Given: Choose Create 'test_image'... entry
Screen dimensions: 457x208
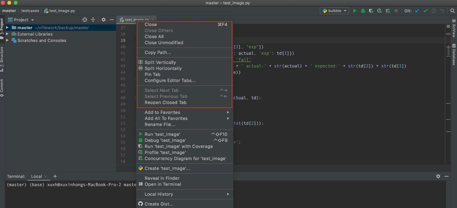Looking at the screenshot, I should click(x=185, y=168).
